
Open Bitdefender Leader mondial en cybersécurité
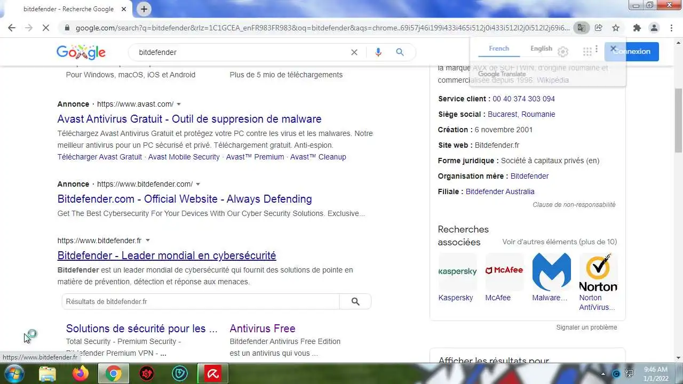pyautogui.click(x=166, y=255)
